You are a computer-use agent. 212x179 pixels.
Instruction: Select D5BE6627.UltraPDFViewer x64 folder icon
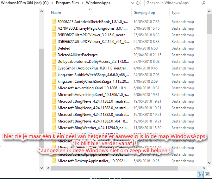tap(54, 42)
